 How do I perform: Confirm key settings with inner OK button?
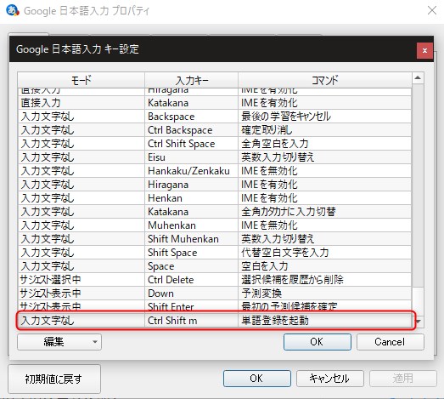point(318,342)
